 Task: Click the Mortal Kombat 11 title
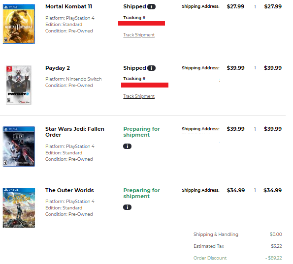[x=69, y=6]
